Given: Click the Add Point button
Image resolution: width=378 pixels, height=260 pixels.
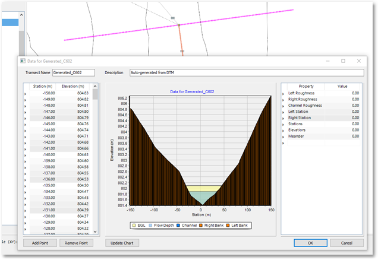Looking at the screenshot, I should point(40,243).
